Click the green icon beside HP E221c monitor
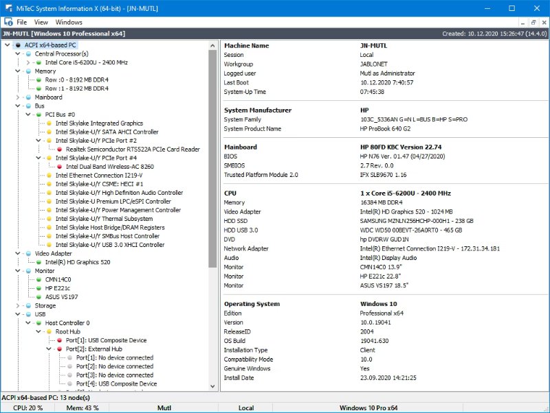This screenshot has width=550, height=413. (38, 288)
